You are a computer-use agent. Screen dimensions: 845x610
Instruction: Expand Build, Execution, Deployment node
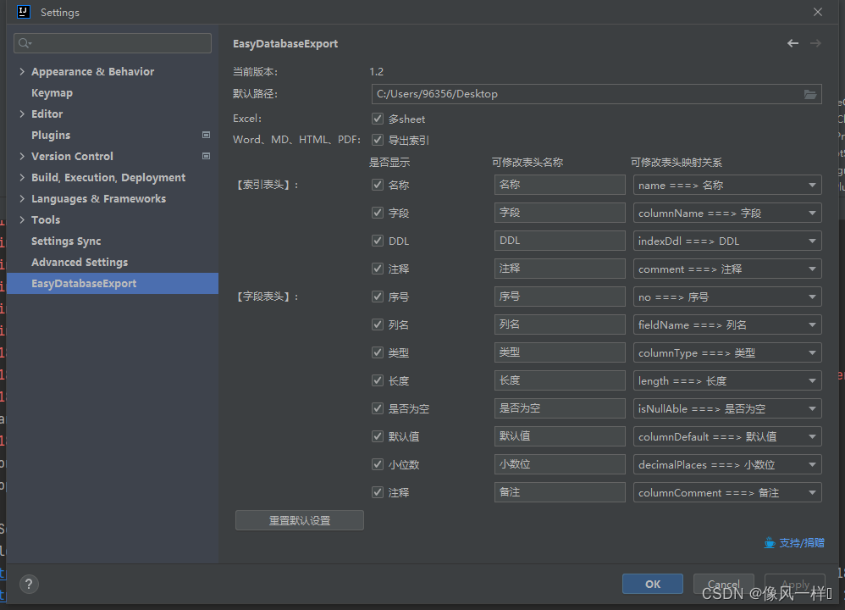tap(22, 177)
